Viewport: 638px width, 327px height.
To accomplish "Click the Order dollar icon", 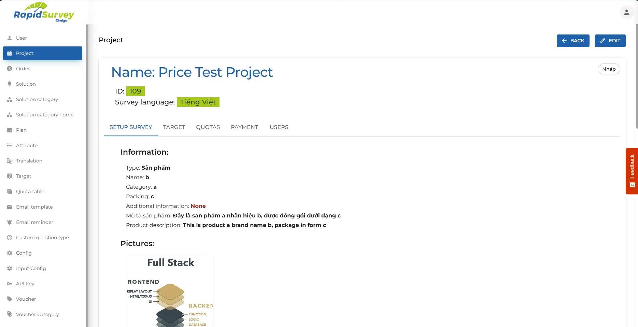I will [x=10, y=69].
